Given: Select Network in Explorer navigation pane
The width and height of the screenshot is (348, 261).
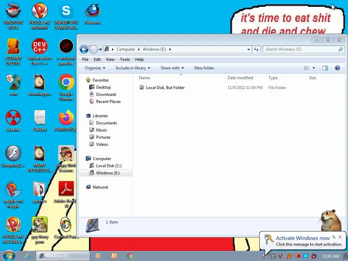Looking at the screenshot, I should pos(100,187).
